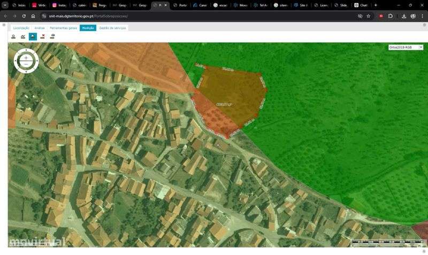Open the Gestão de serviços tab
The width and height of the screenshot is (428, 255).
pos(112,28)
